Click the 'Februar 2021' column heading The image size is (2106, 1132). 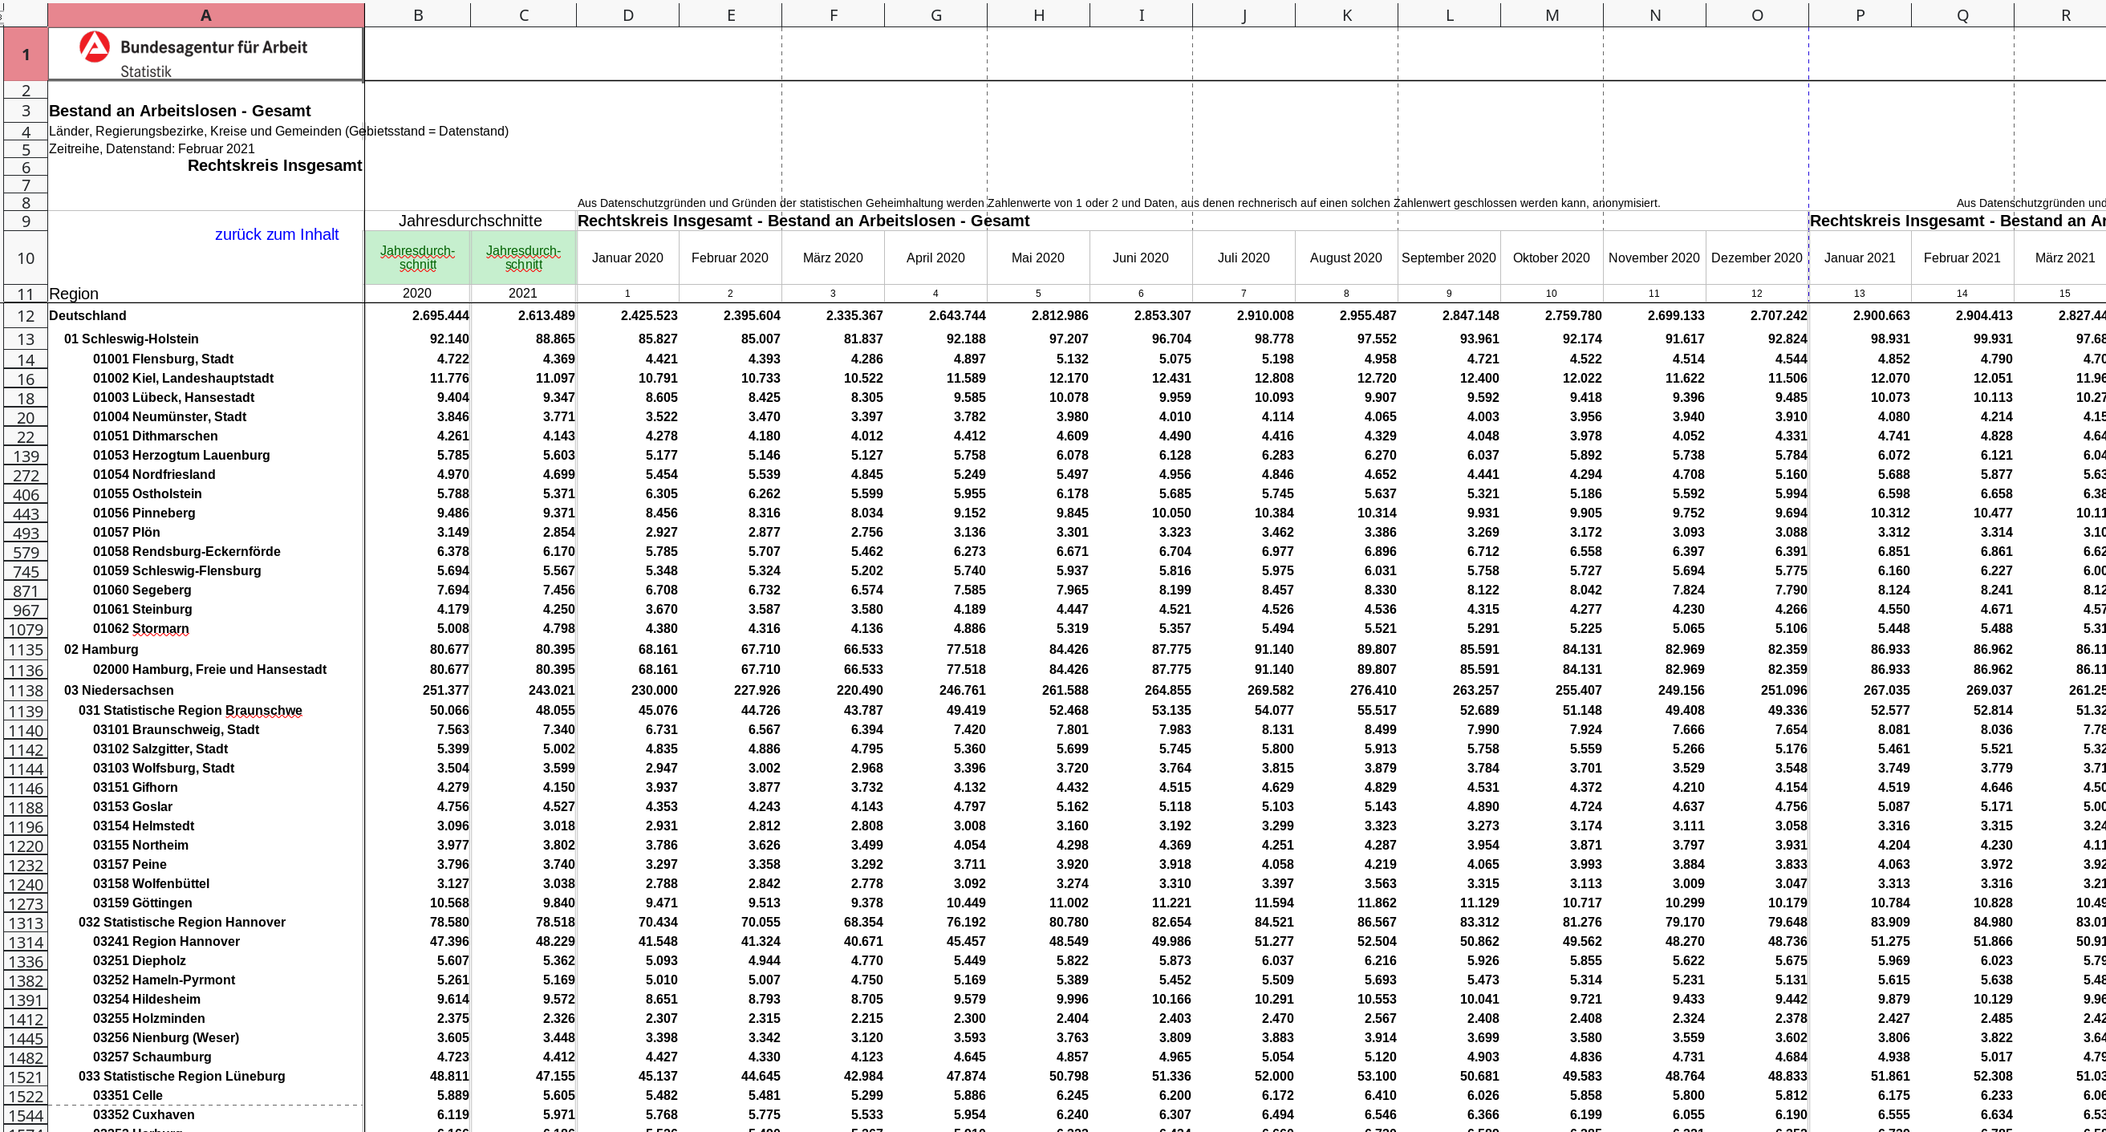(1962, 258)
